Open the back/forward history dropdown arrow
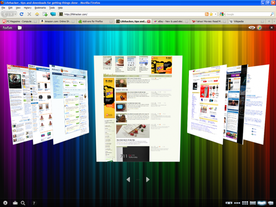This screenshot has height=207, width=276. tap(15, 14)
